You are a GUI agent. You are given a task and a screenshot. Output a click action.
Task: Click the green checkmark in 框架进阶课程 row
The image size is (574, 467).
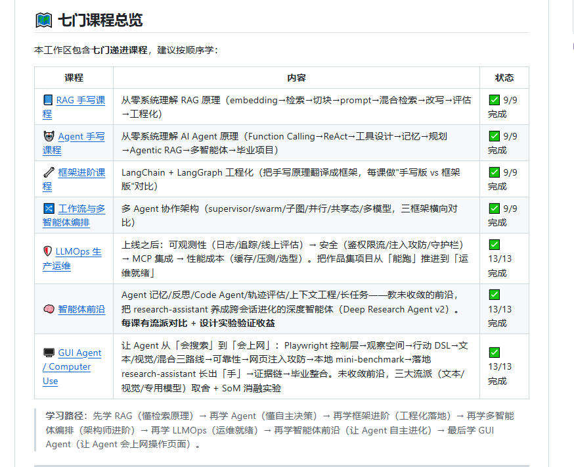(x=494, y=172)
